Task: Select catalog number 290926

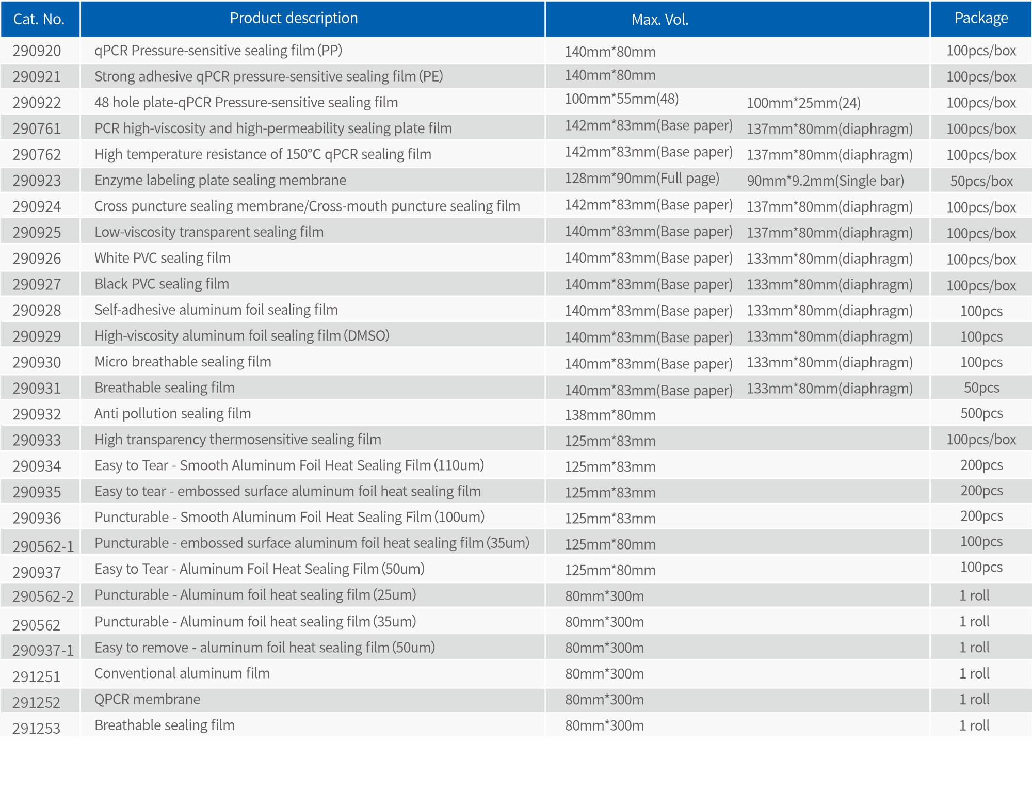Action: click(37, 259)
